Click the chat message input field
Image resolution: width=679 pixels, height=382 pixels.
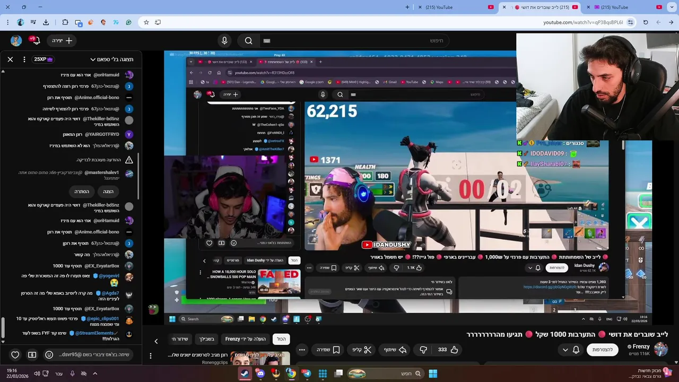95,354
